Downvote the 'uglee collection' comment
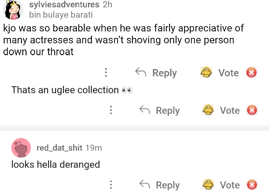269x193 pixels. coord(251,111)
